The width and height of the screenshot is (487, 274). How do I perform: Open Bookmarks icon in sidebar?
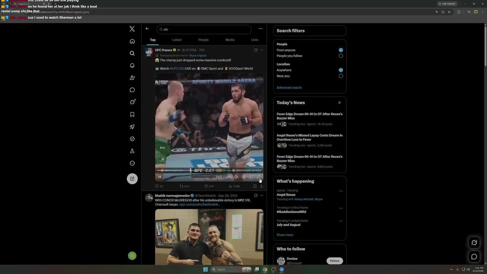tap(132, 114)
